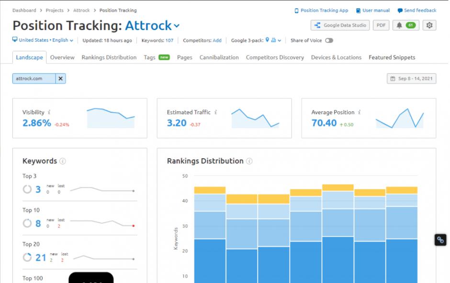Toggle the Share of Voice switch

329,41
